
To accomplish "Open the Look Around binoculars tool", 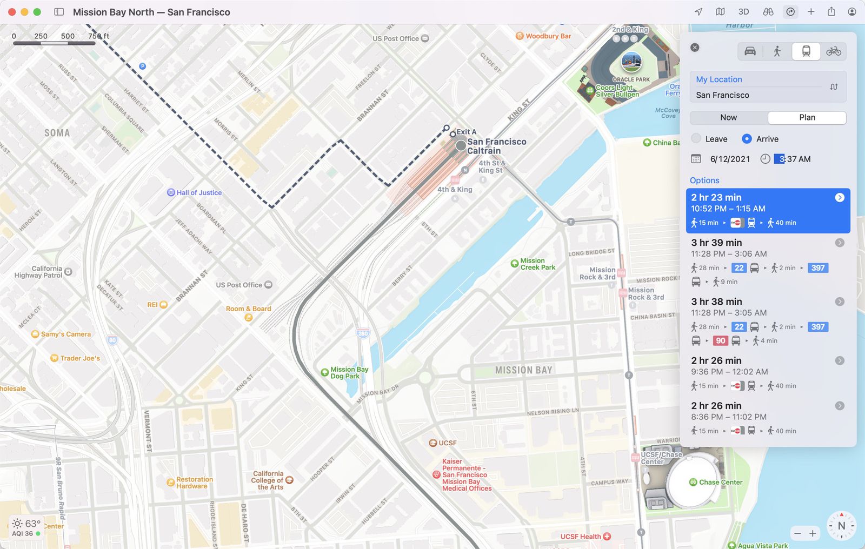I will [x=767, y=11].
